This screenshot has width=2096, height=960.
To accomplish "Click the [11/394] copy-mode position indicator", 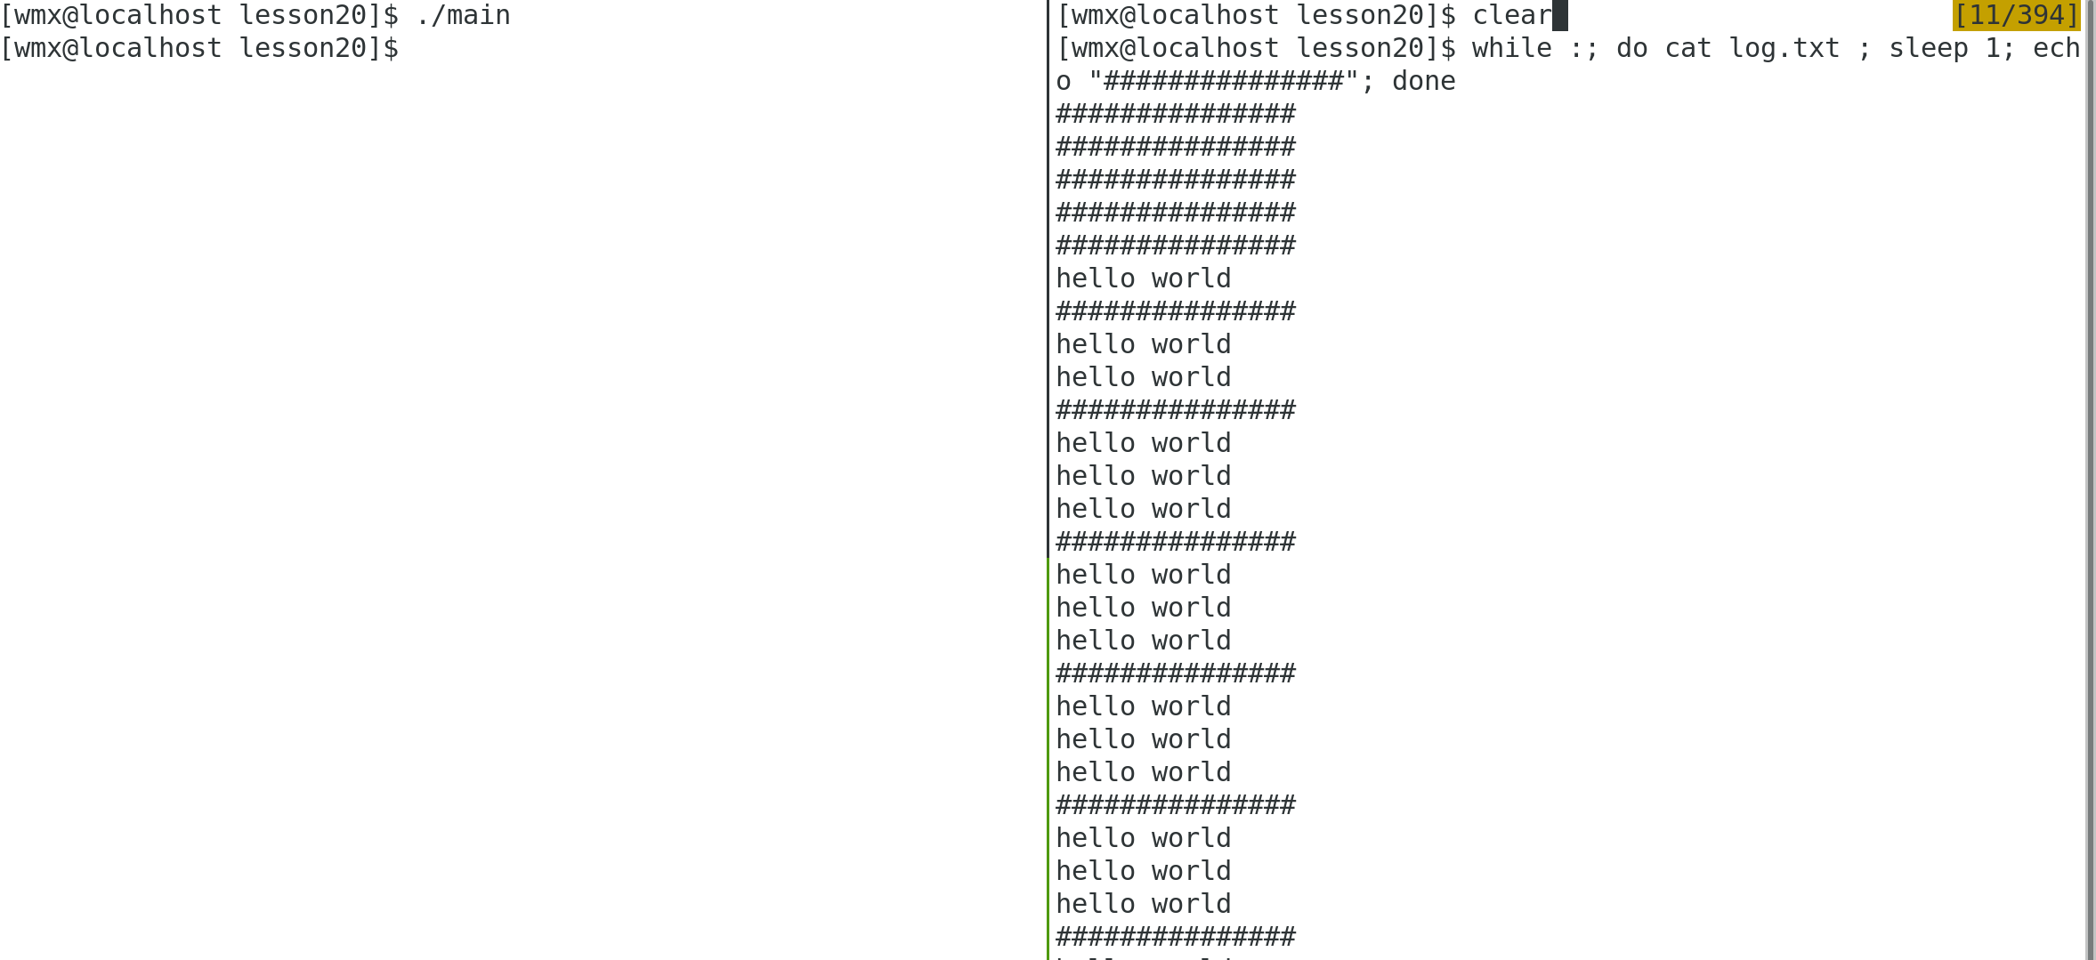I will pos(2016,16).
